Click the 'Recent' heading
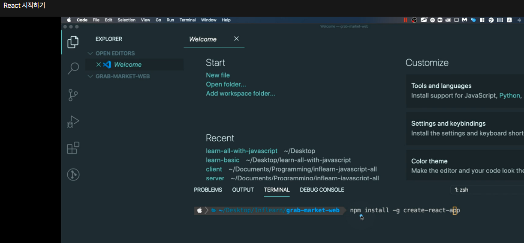This screenshot has height=243, width=524. click(x=220, y=138)
